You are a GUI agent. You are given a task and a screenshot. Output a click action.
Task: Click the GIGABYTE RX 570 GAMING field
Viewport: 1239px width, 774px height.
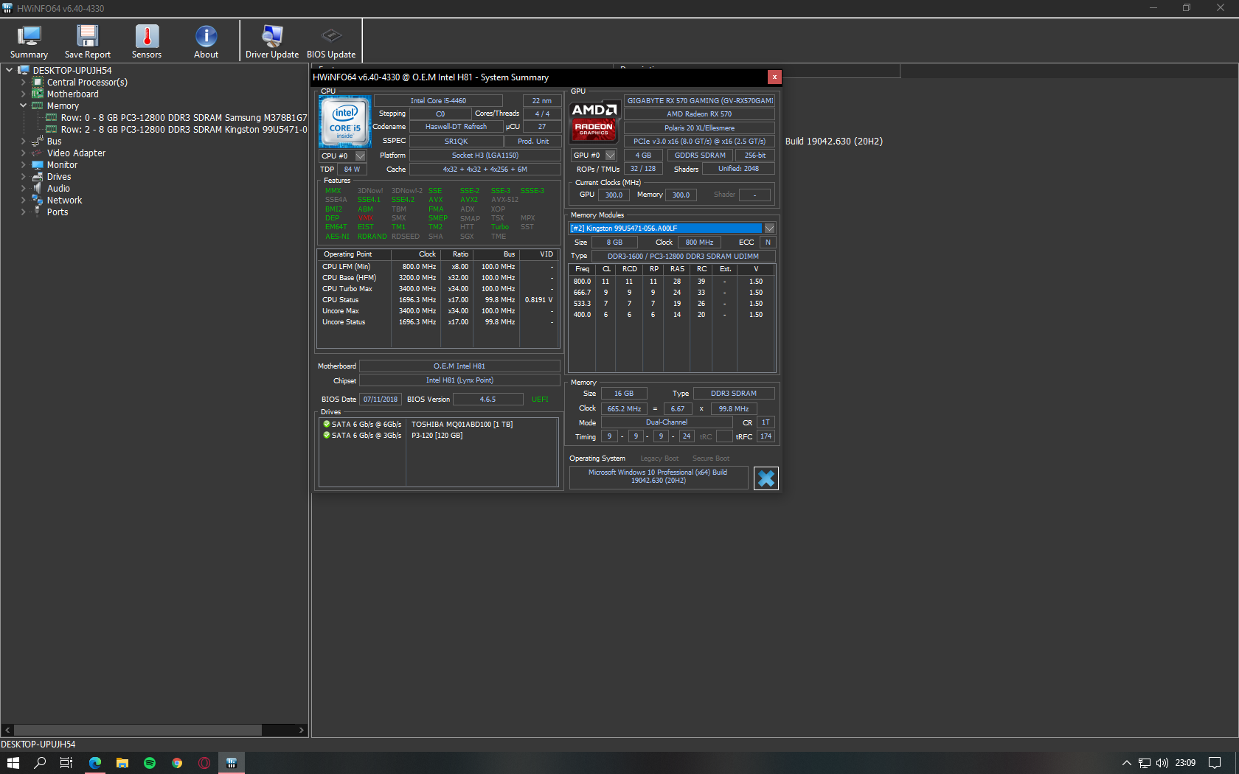699,101
